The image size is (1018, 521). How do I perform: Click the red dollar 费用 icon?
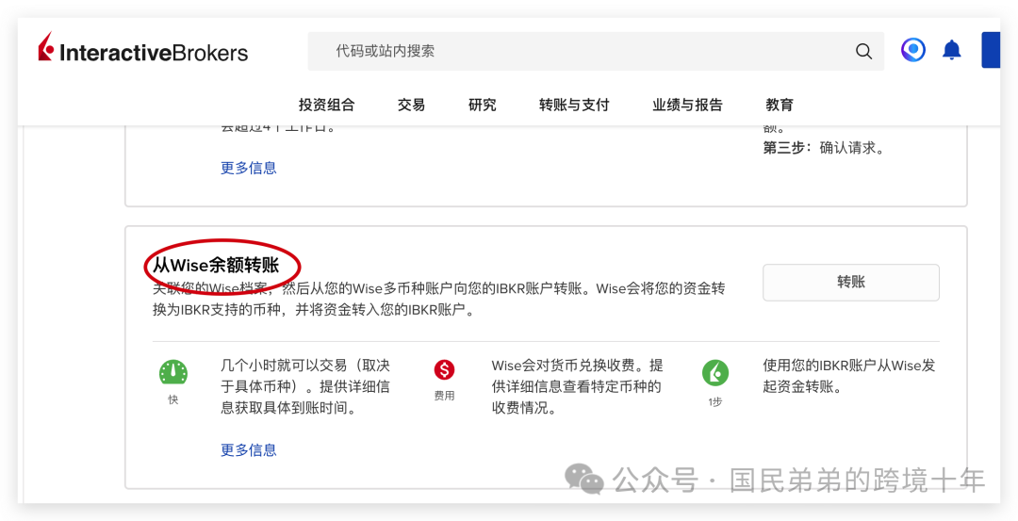pos(444,370)
